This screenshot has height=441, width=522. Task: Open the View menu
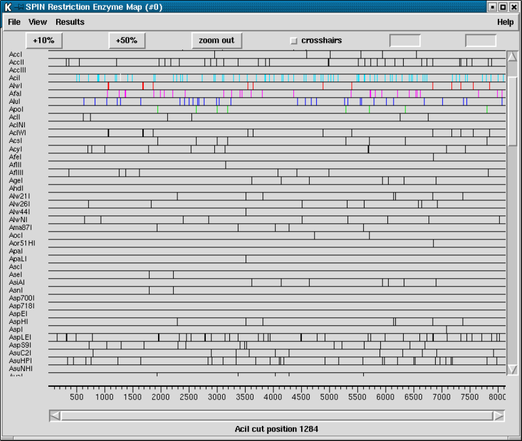point(37,22)
